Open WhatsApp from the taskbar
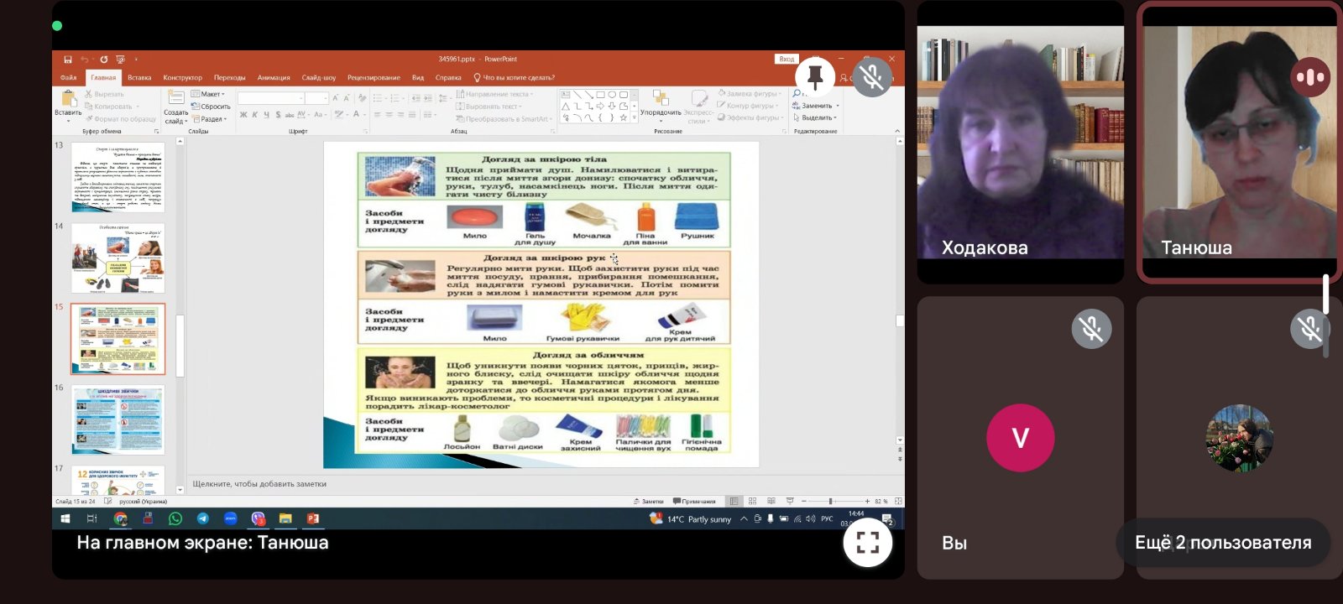1343x604 pixels. 175,519
